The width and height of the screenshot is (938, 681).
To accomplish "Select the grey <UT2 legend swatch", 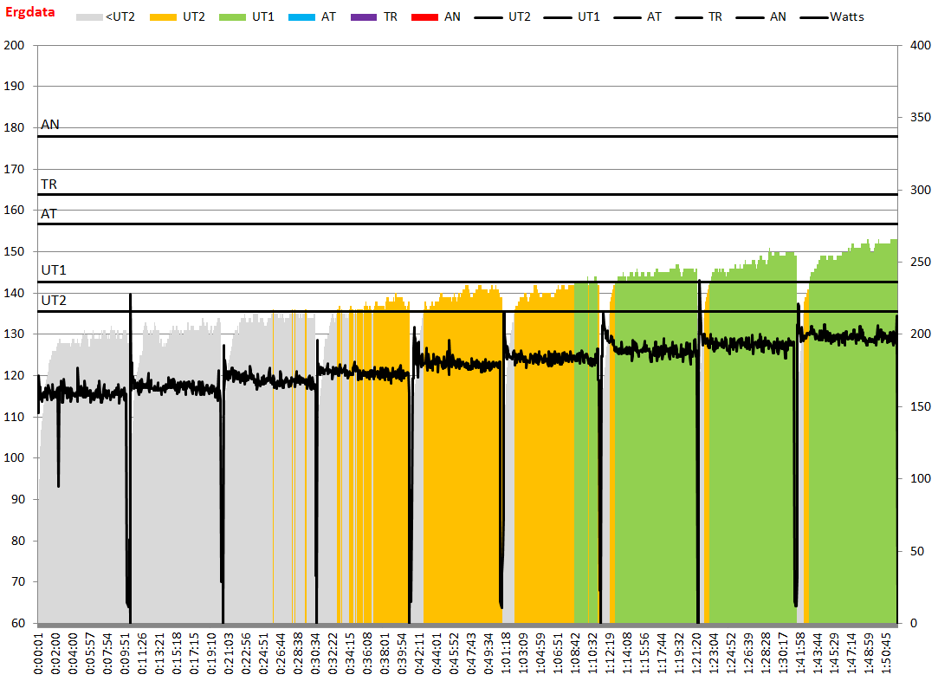I will tap(88, 16).
